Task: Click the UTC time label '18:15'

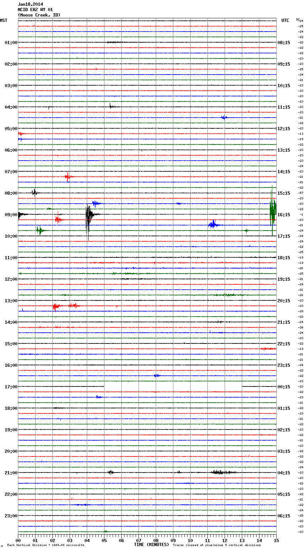Action: (x=284, y=258)
